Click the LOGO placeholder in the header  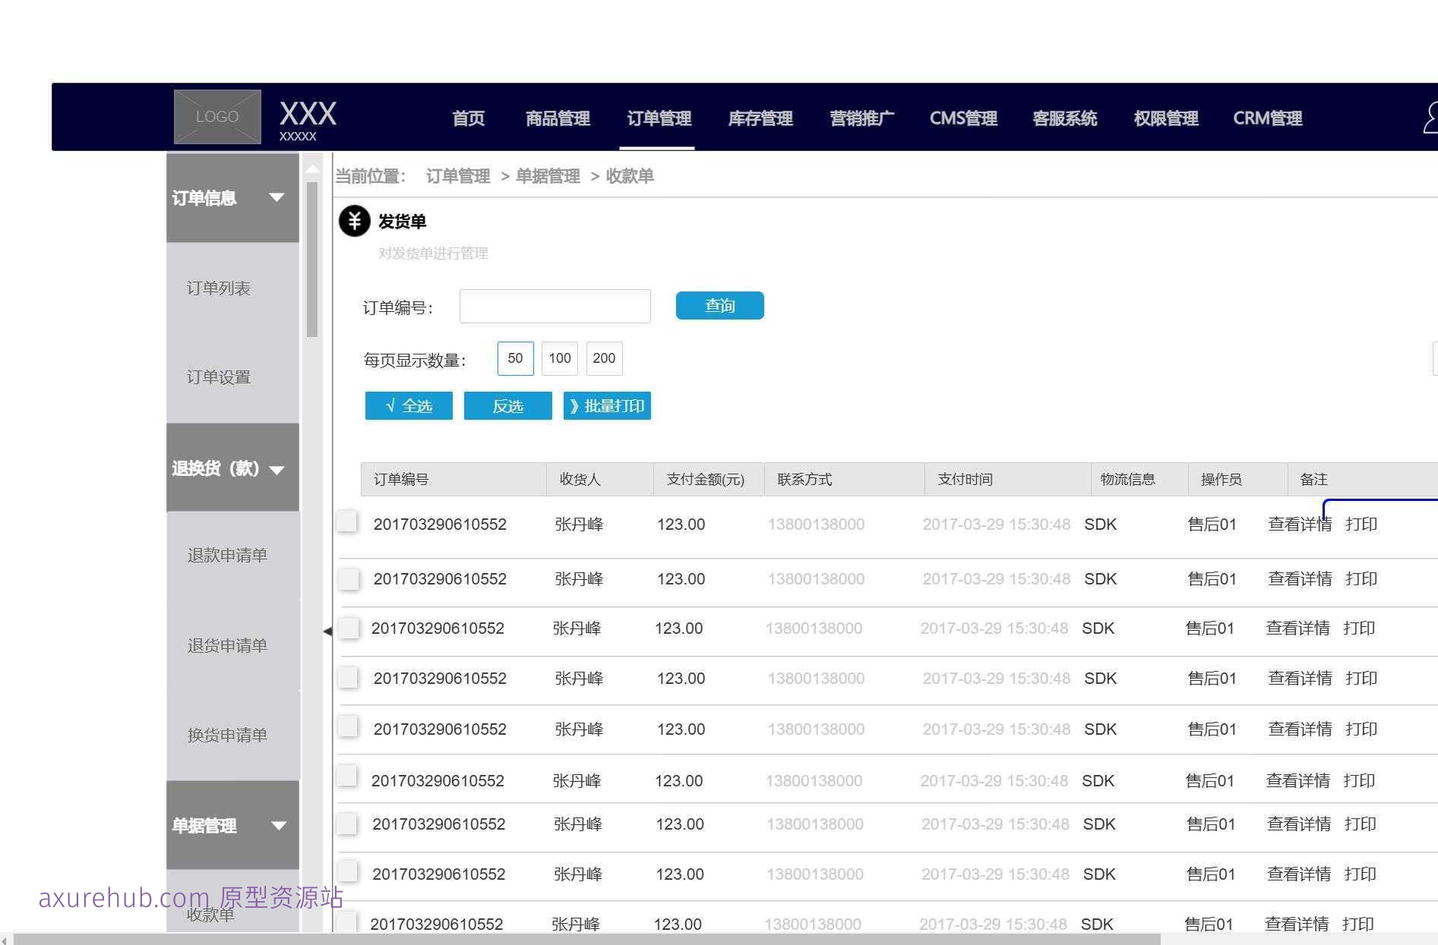tap(216, 115)
